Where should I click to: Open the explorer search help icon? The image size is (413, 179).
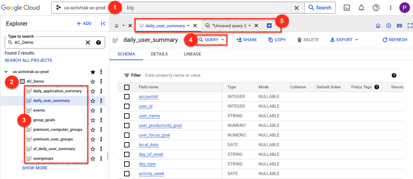tap(99, 42)
